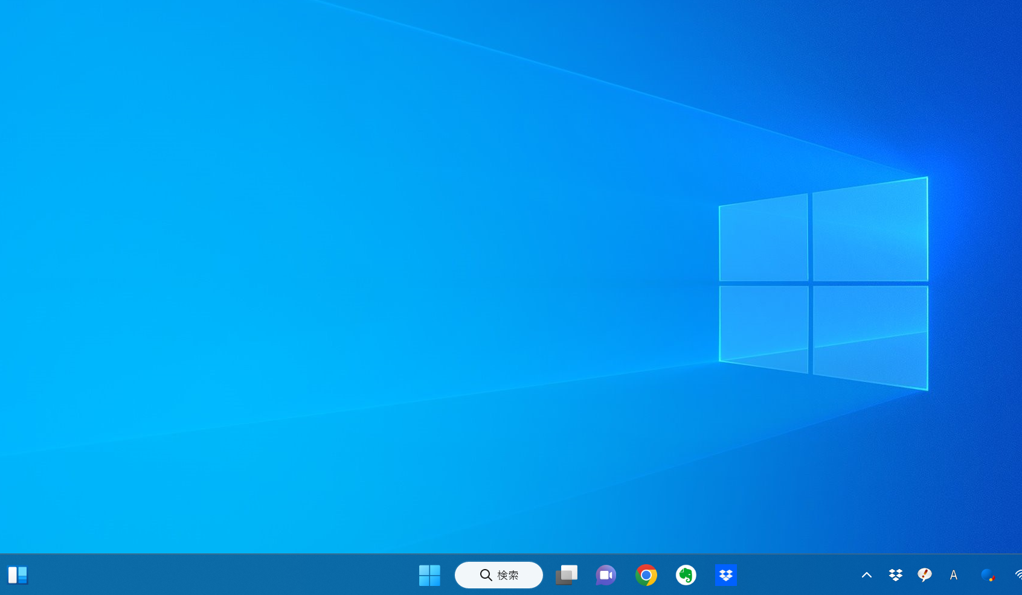Click the blue circle tray icon
The image size is (1022, 595).
[988, 575]
